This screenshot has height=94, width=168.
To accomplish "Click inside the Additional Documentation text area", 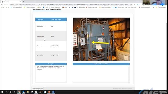I will click(101, 74).
